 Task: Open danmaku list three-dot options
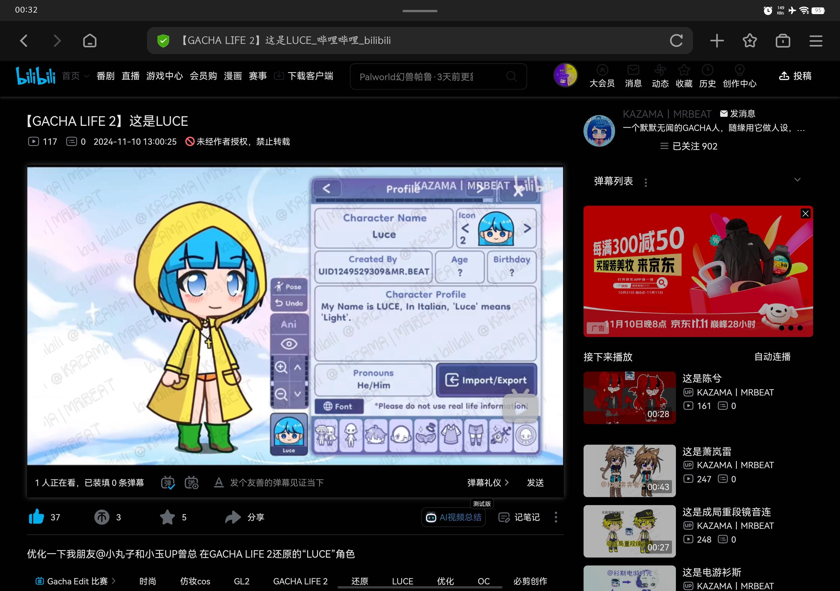click(646, 182)
